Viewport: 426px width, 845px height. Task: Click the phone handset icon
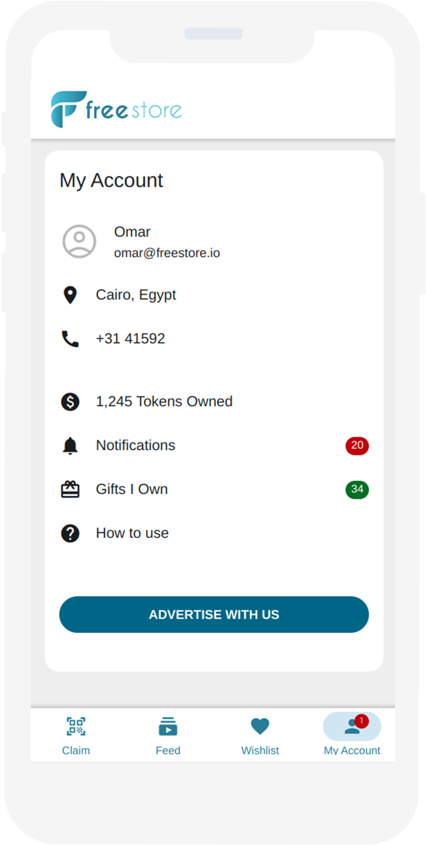[70, 339]
